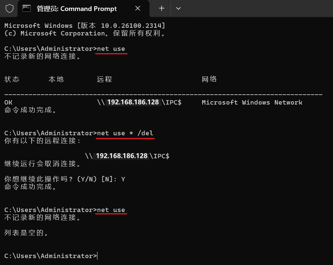This screenshot has height=265, width=333.
Task: Click the OK status entry
Action: pyautogui.click(x=8, y=102)
